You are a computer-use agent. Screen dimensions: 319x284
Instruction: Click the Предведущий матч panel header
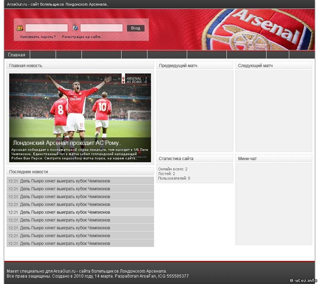click(x=195, y=65)
